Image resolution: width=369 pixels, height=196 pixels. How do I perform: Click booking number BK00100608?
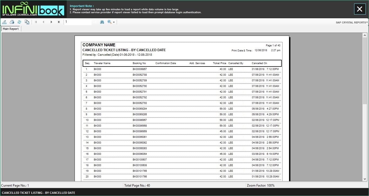point(140,165)
